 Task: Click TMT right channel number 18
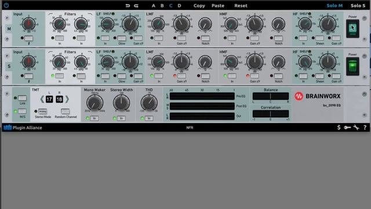[59, 99]
